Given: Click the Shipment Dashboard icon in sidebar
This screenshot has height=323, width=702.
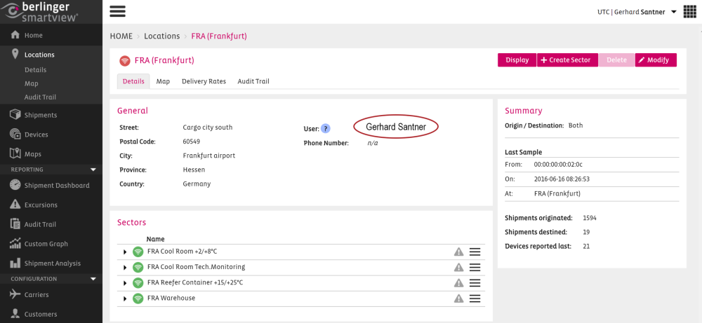Looking at the screenshot, I should point(15,185).
